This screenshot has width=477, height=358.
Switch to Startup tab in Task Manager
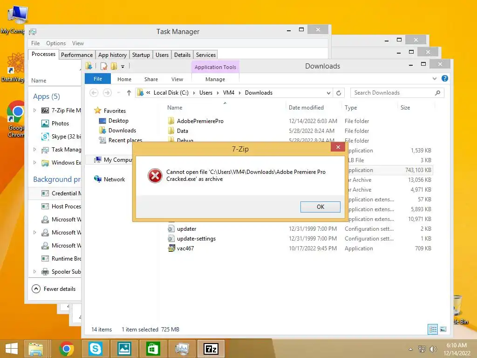click(x=141, y=55)
